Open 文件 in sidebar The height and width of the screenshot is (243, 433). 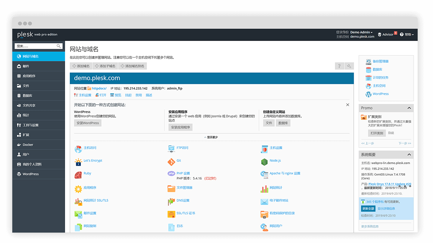point(39,86)
